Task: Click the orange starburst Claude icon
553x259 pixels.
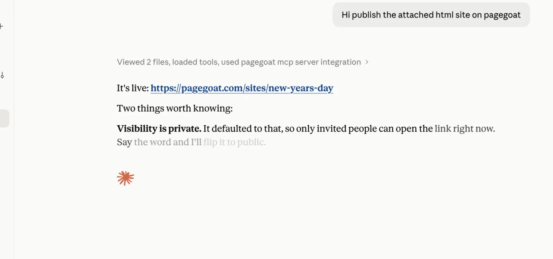Action: [x=125, y=178]
